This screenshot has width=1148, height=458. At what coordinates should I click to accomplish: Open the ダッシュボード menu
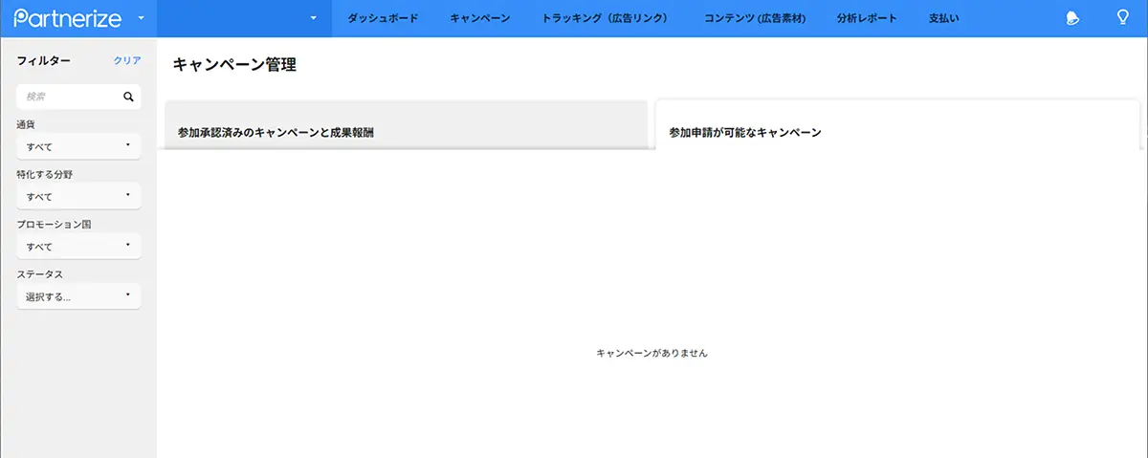click(383, 19)
